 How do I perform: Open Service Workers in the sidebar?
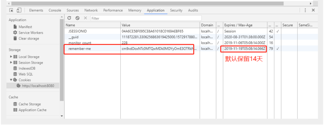(31, 33)
